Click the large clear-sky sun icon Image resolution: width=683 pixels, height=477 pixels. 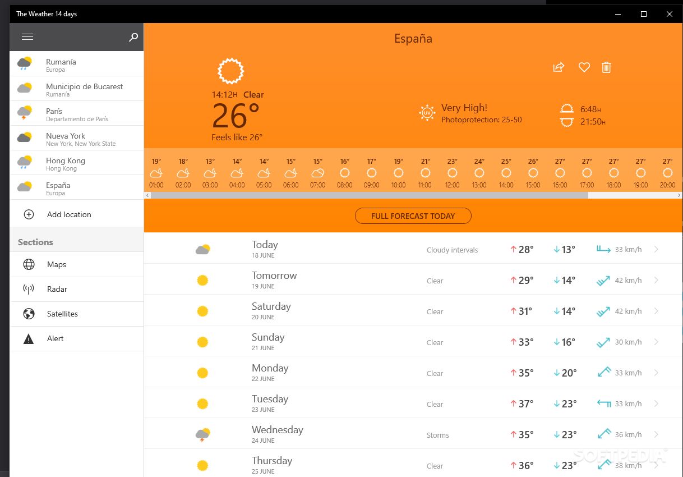[x=230, y=71]
